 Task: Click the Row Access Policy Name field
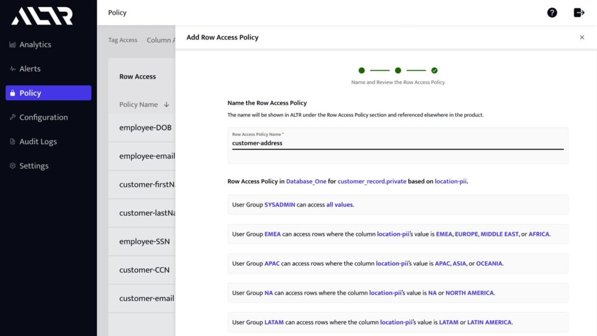pyautogui.click(x=398, y=143)
